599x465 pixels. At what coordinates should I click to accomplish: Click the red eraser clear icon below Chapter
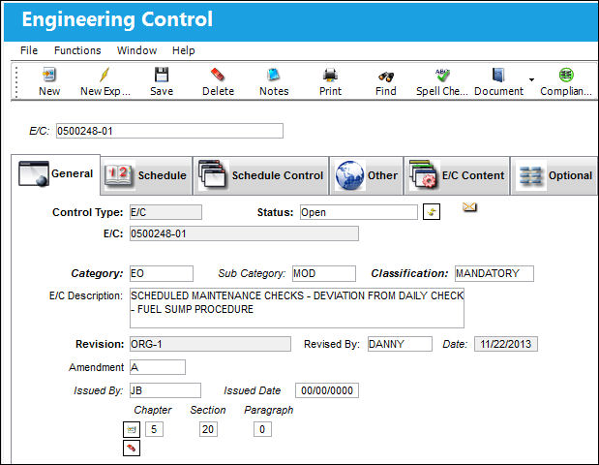coord(132,448)
